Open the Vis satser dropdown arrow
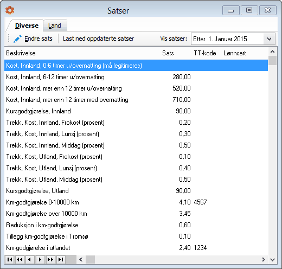This screenshot has height=269, width=282. coord(269,39)
